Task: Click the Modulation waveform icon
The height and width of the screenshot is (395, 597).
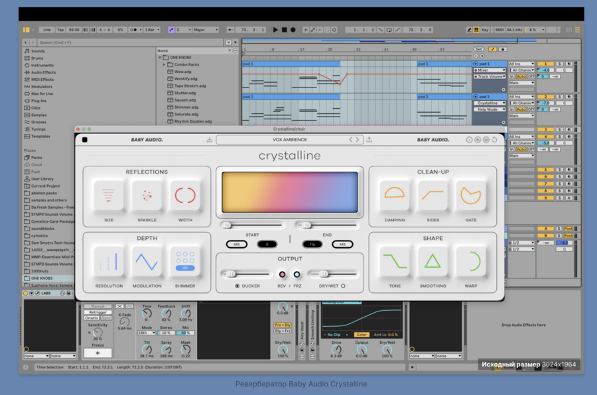Action: [x=147, y=262]
